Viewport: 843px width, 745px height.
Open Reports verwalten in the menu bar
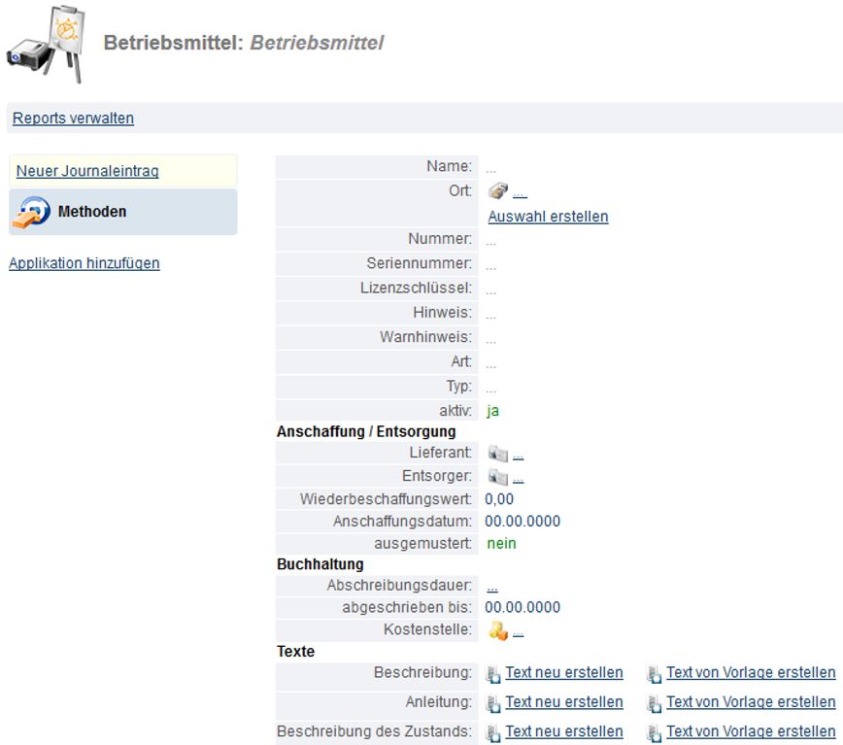coord(73,119)
